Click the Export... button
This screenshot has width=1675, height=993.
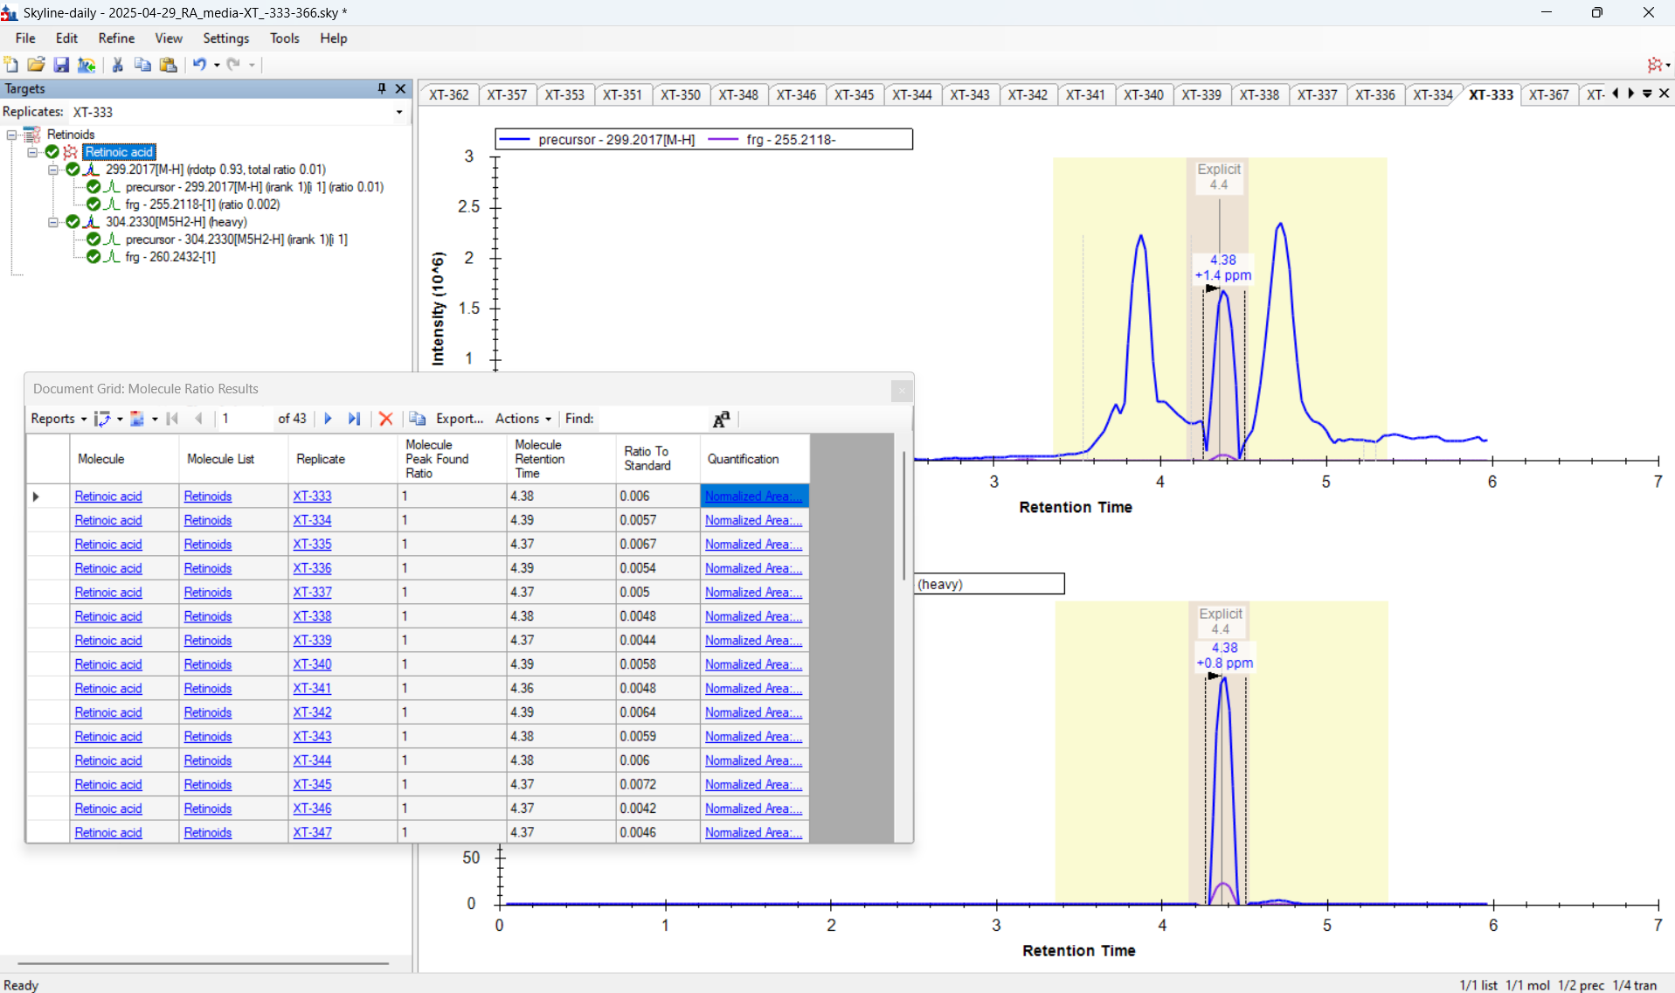click(459, 419)
